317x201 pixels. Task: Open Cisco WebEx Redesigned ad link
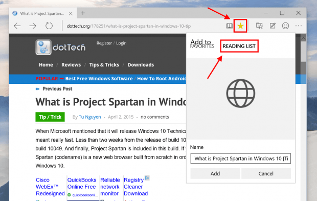pos(50,187)
